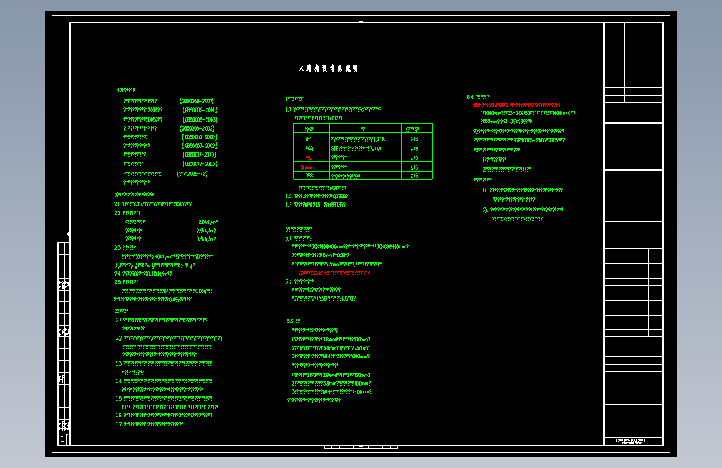Click red note line under section 5.4

pos(516,106)
